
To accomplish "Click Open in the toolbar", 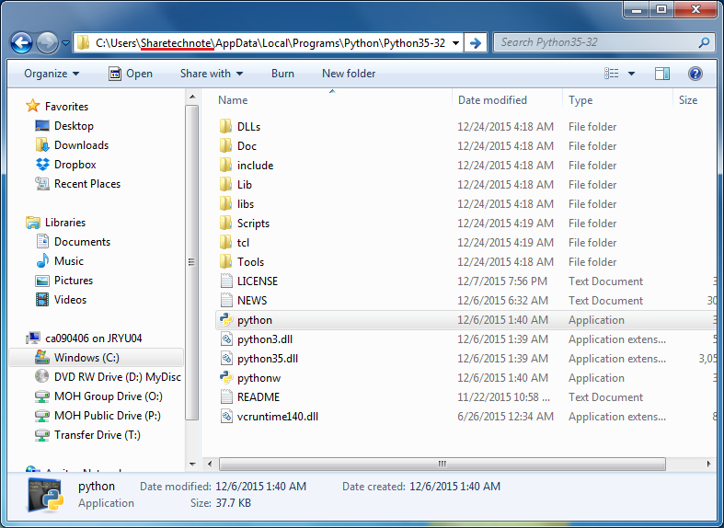I will pos(131,74).
